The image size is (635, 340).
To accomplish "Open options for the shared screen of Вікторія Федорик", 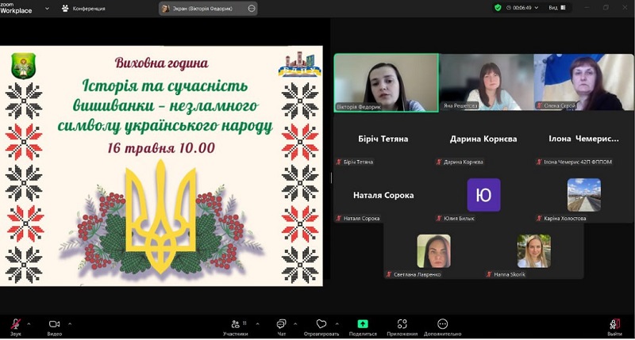I will tap(252, 8).
